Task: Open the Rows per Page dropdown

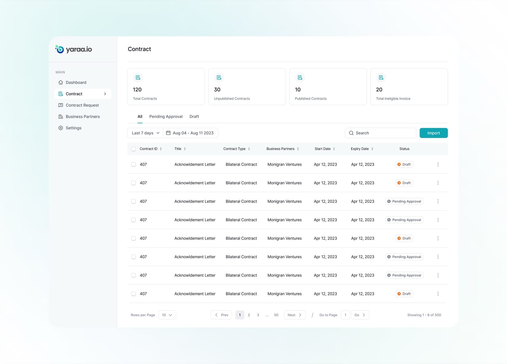Action: click(x=167, y=315)
